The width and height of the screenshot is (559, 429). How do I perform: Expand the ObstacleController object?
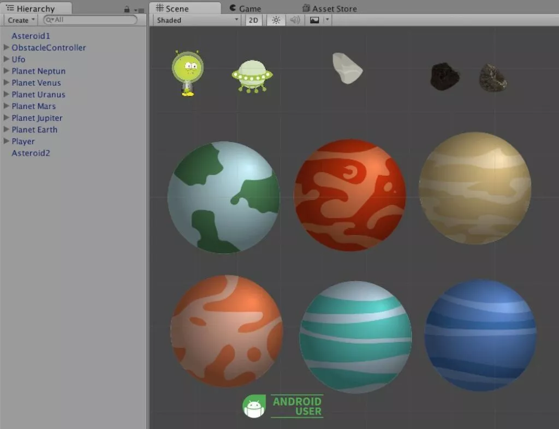pos(6,47)
